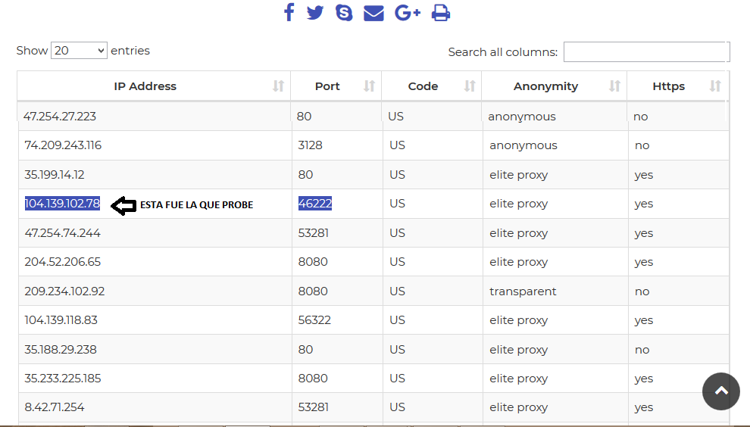Click port 46222 cell

[314, 204]
